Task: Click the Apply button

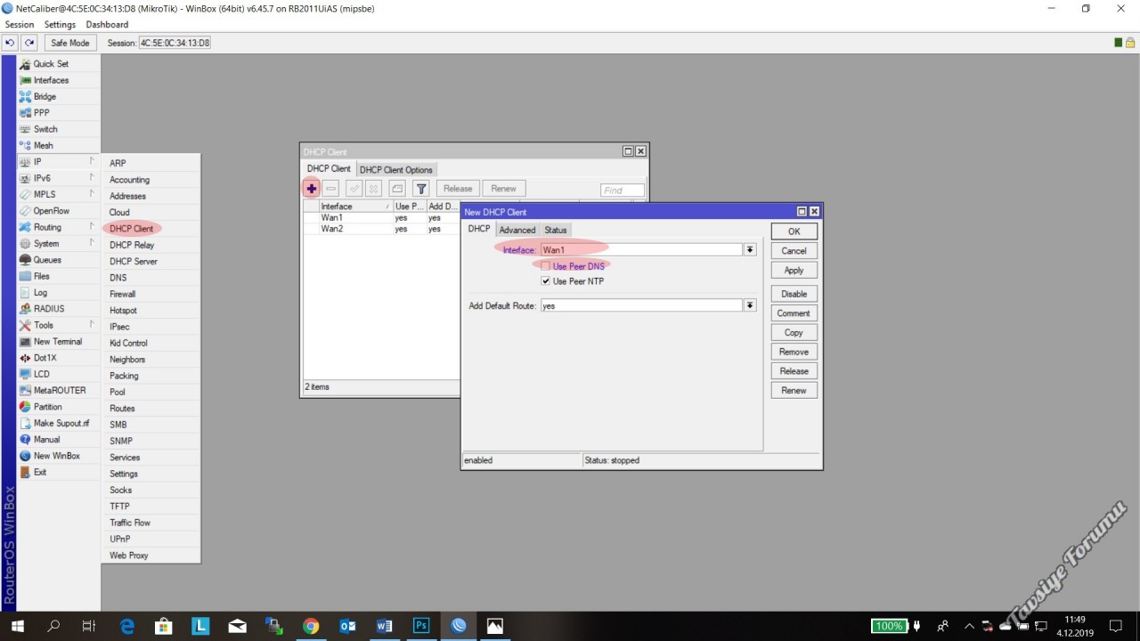Action: pyautogui.click(x=794, y=271)
